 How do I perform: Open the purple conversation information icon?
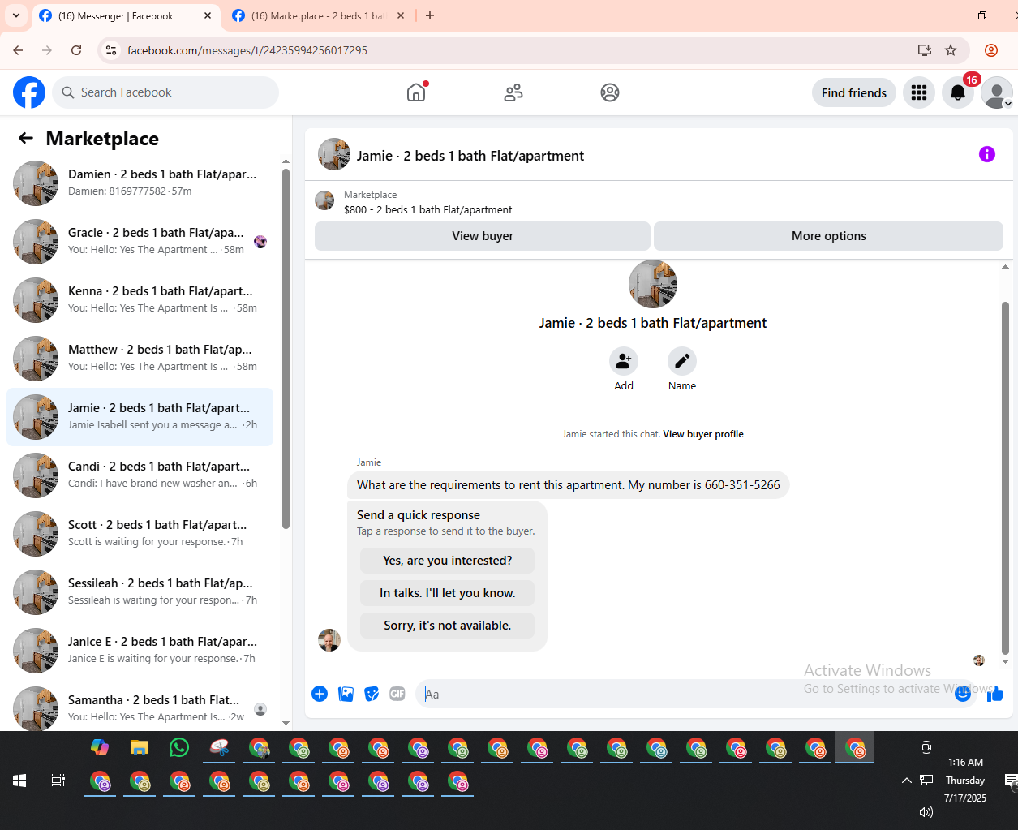click(x=987, y=154)
